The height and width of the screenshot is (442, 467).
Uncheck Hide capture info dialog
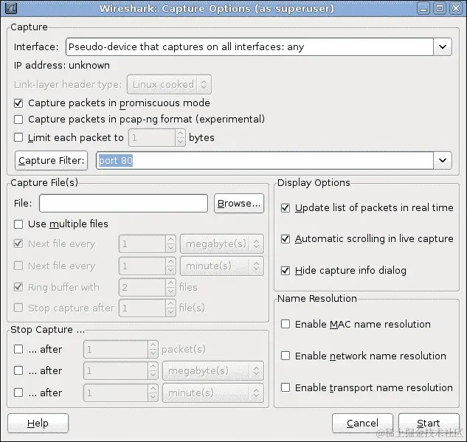point(286,271)
